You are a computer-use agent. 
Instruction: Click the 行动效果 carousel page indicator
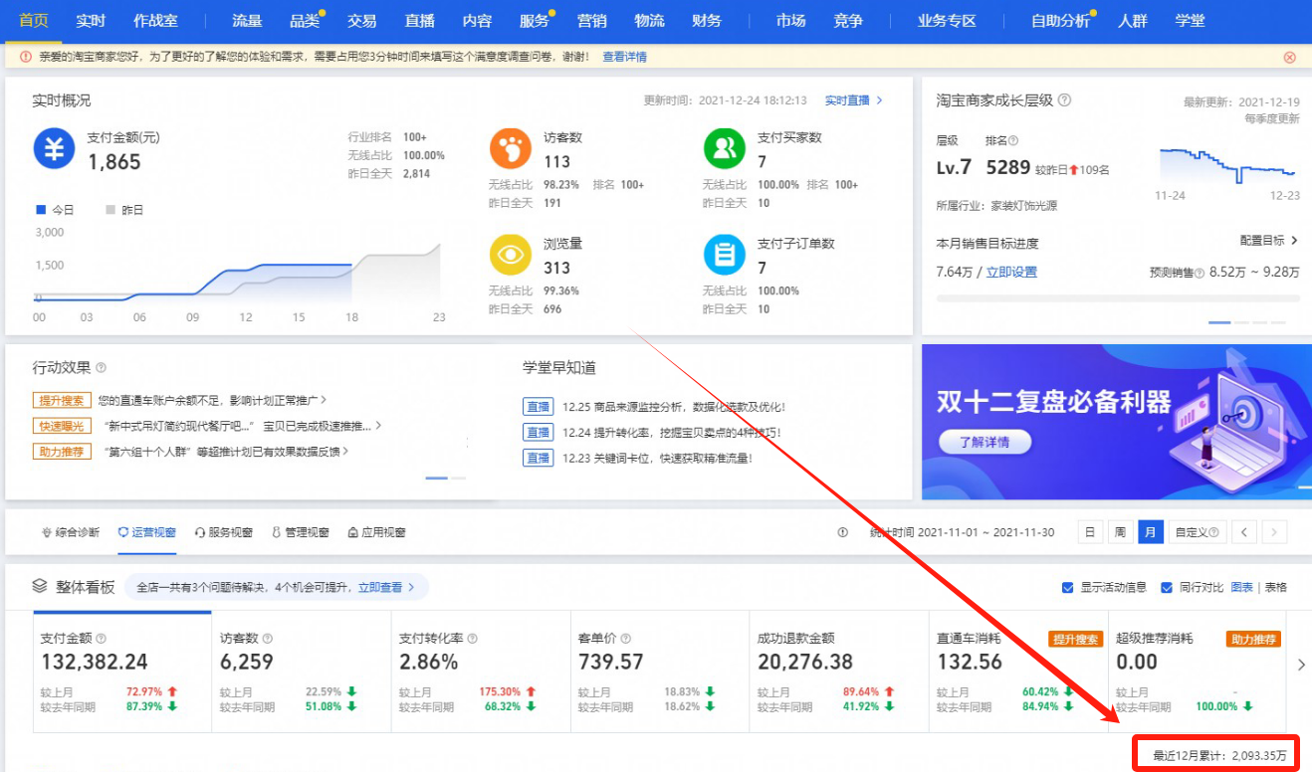tap(445, 479)
